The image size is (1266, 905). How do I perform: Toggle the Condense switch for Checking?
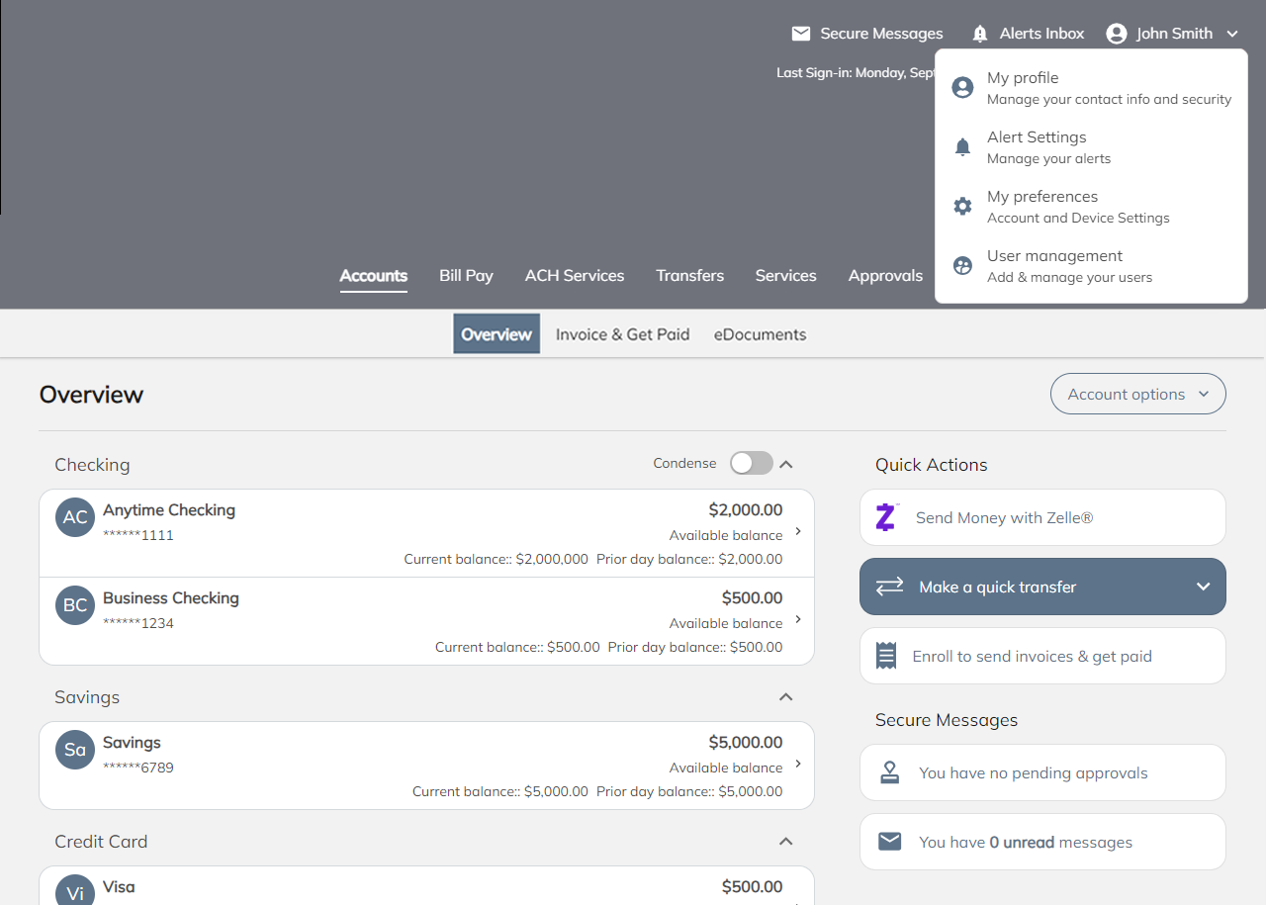pos(751,463)
